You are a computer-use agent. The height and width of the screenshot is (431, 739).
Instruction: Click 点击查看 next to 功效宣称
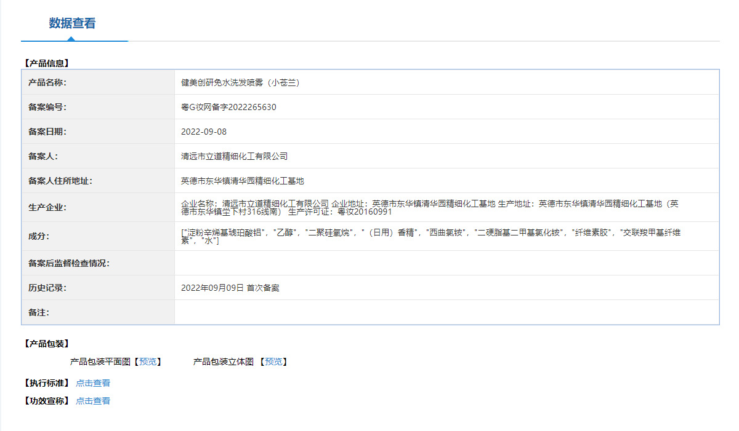coord(93,401)
